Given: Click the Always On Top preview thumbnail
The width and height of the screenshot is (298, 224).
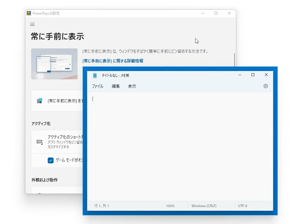Looking at the screenshot, I should [54, 63].
